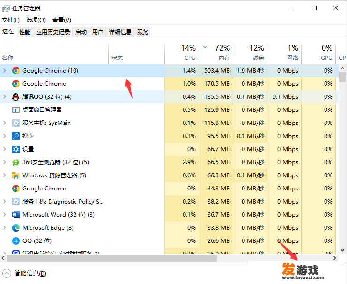Click the Tencent QQ penguin icon

point(16,97)
